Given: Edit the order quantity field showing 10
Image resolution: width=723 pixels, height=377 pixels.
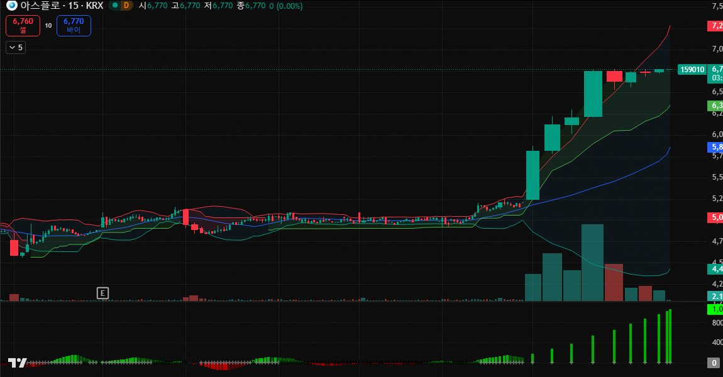Looking at the screenshot, I should [48, 26].
